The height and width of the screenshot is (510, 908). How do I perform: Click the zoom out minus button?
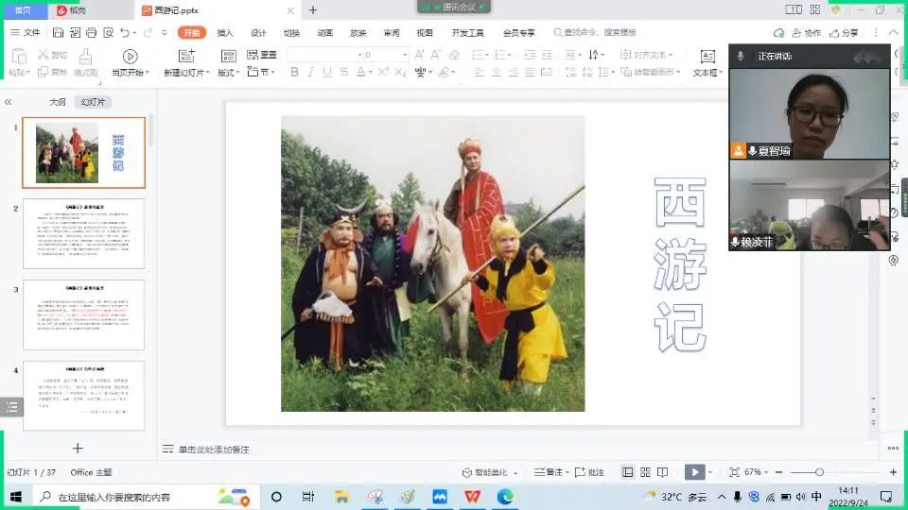pyautogui.click(x=778, y=472)
